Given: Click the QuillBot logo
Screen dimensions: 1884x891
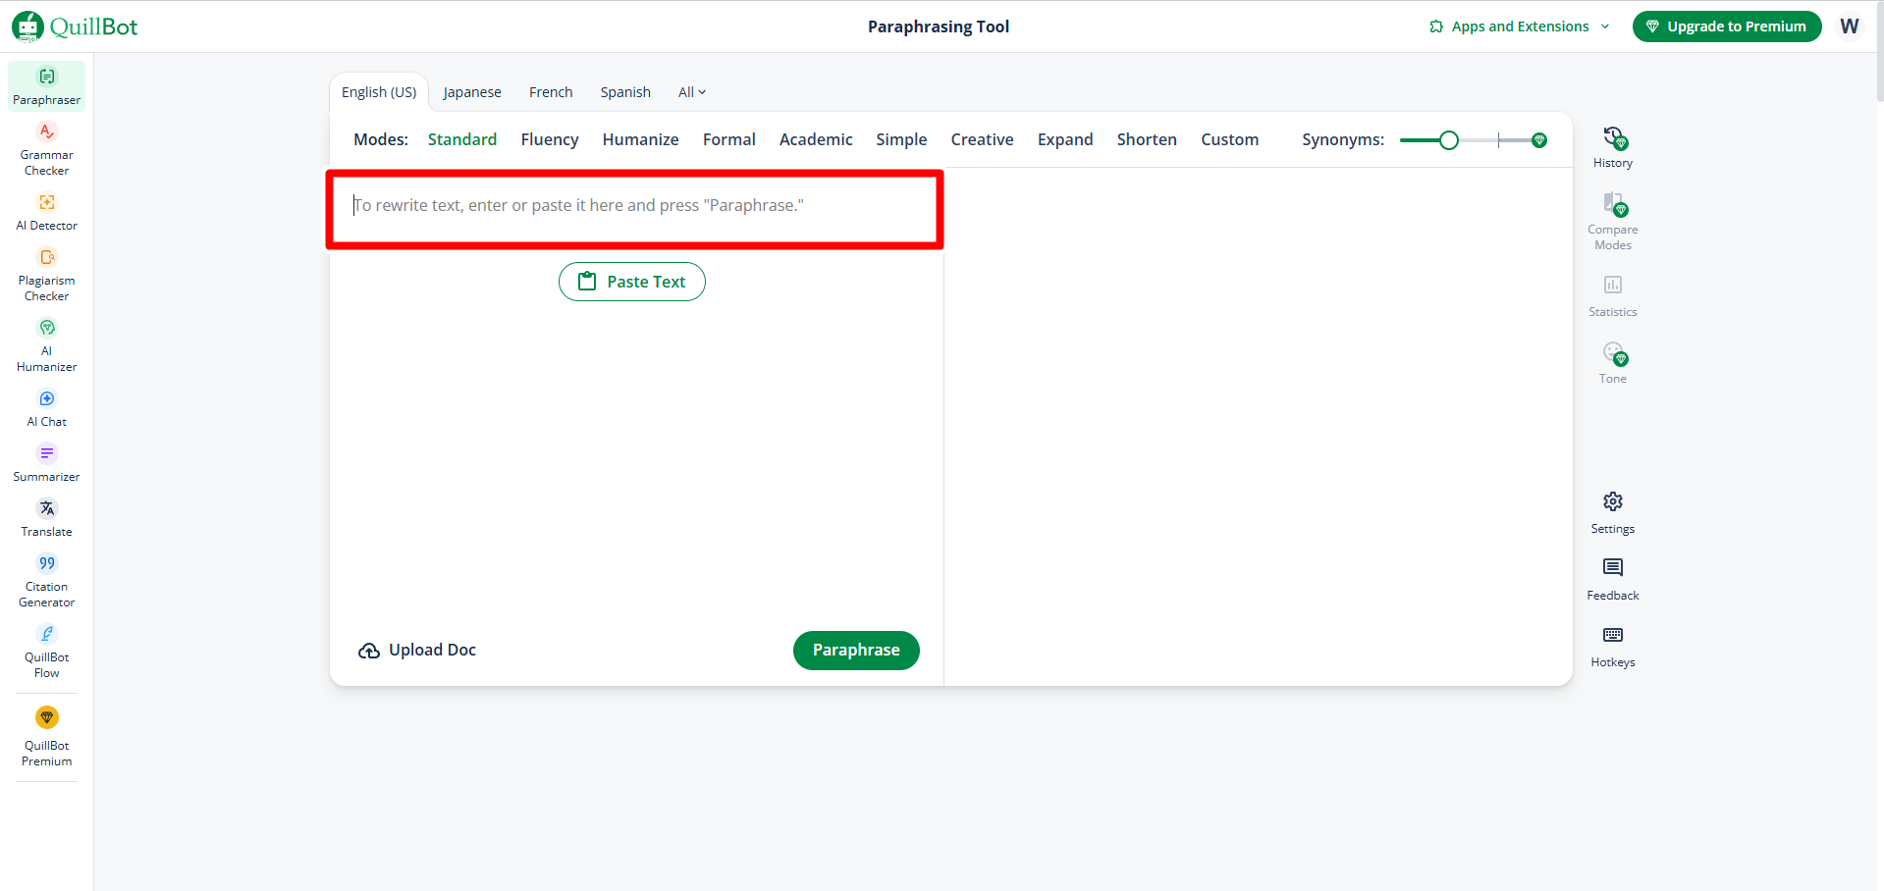Looking at the screenshot, I should [75, 26].
